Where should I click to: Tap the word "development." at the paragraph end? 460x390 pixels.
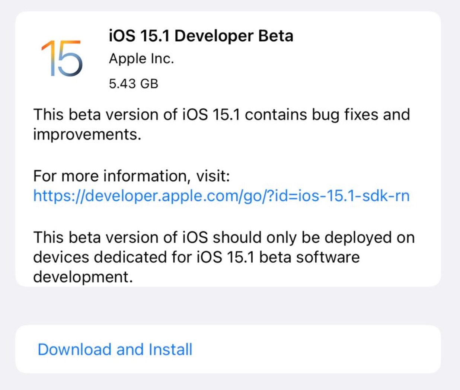coord(83,277)
